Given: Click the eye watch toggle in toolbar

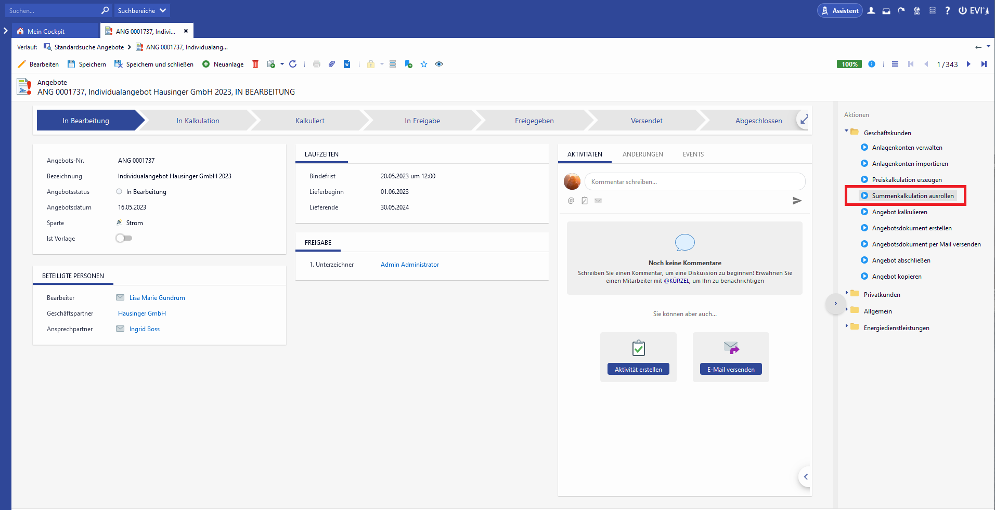Looking at the screenshot, I should 439,64.
